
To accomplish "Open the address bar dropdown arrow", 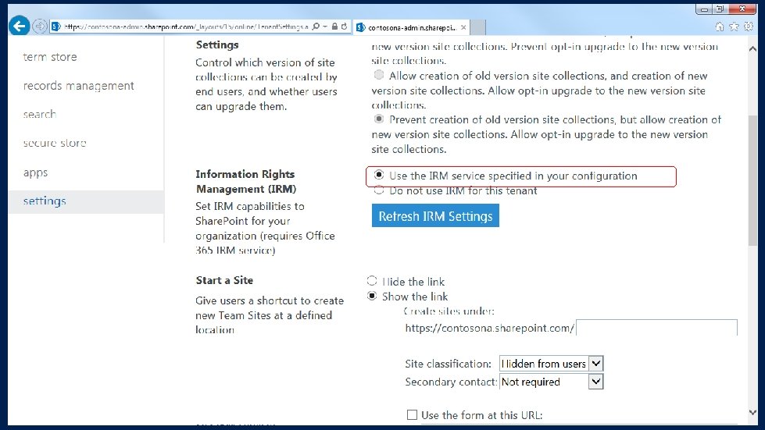I will point(325,27).
